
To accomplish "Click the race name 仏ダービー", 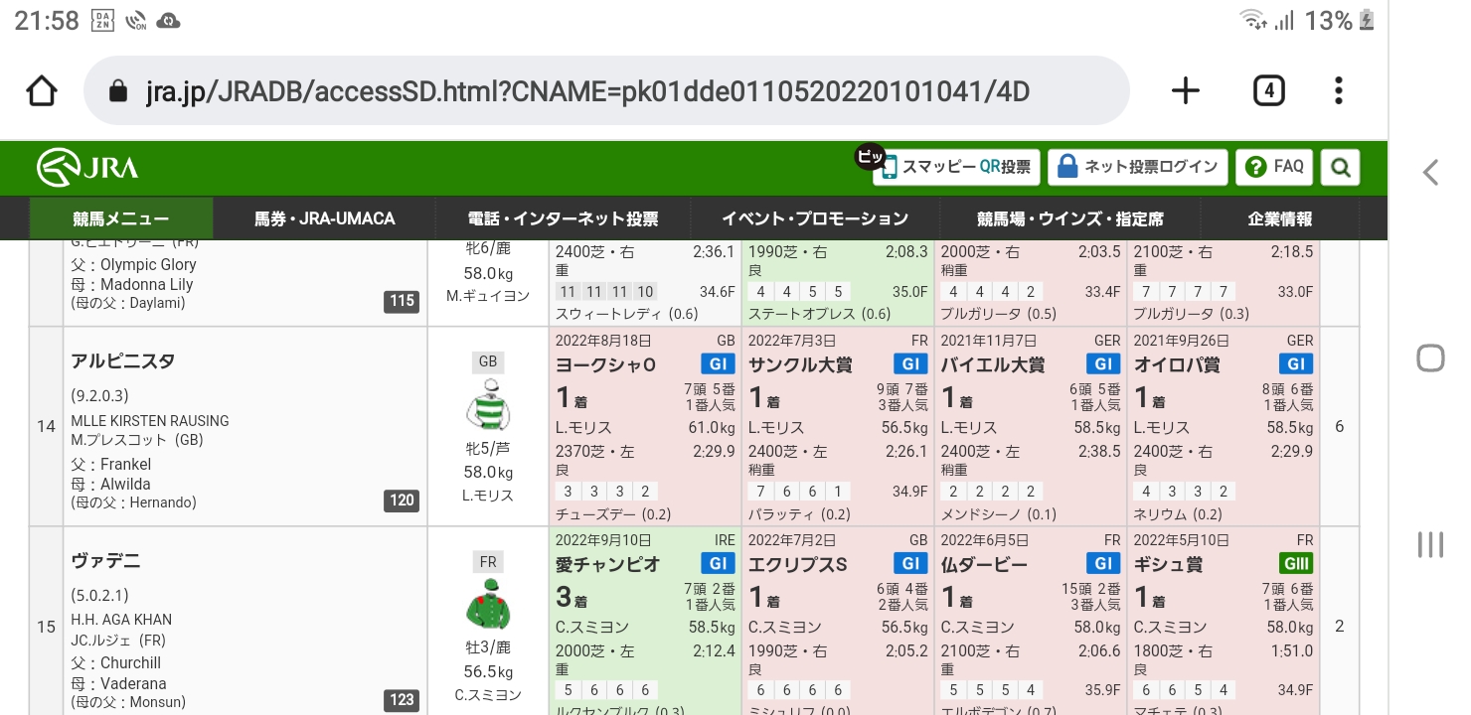I will (x=984, y=565).
